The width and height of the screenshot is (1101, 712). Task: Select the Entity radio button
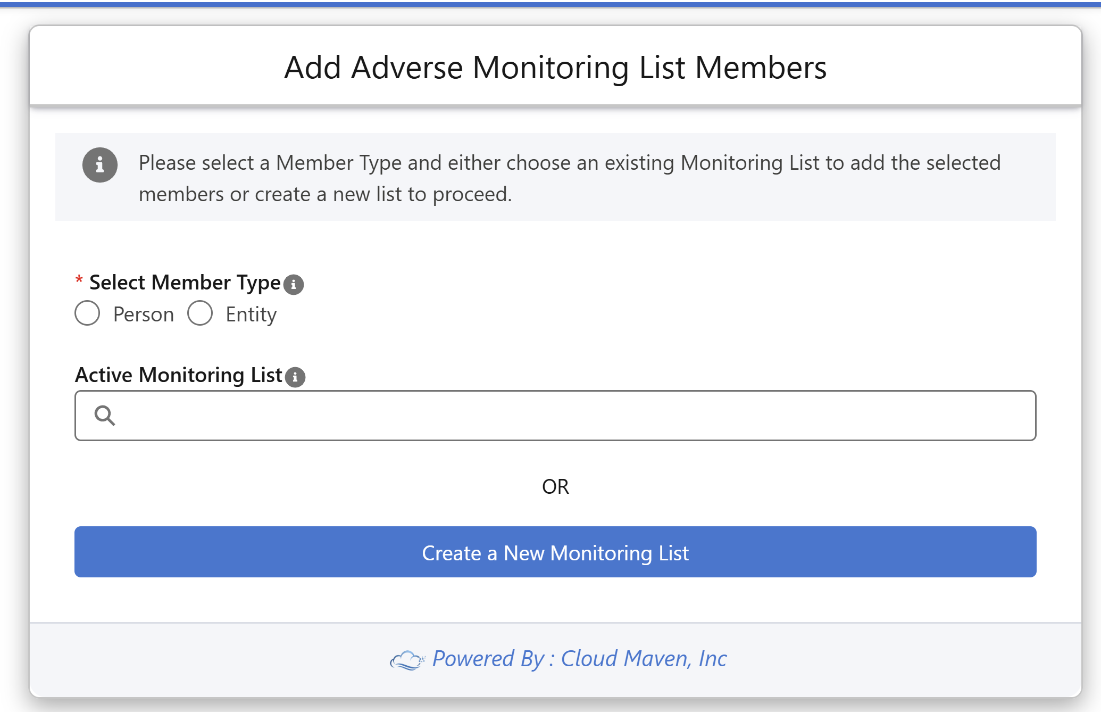[200, 313]
